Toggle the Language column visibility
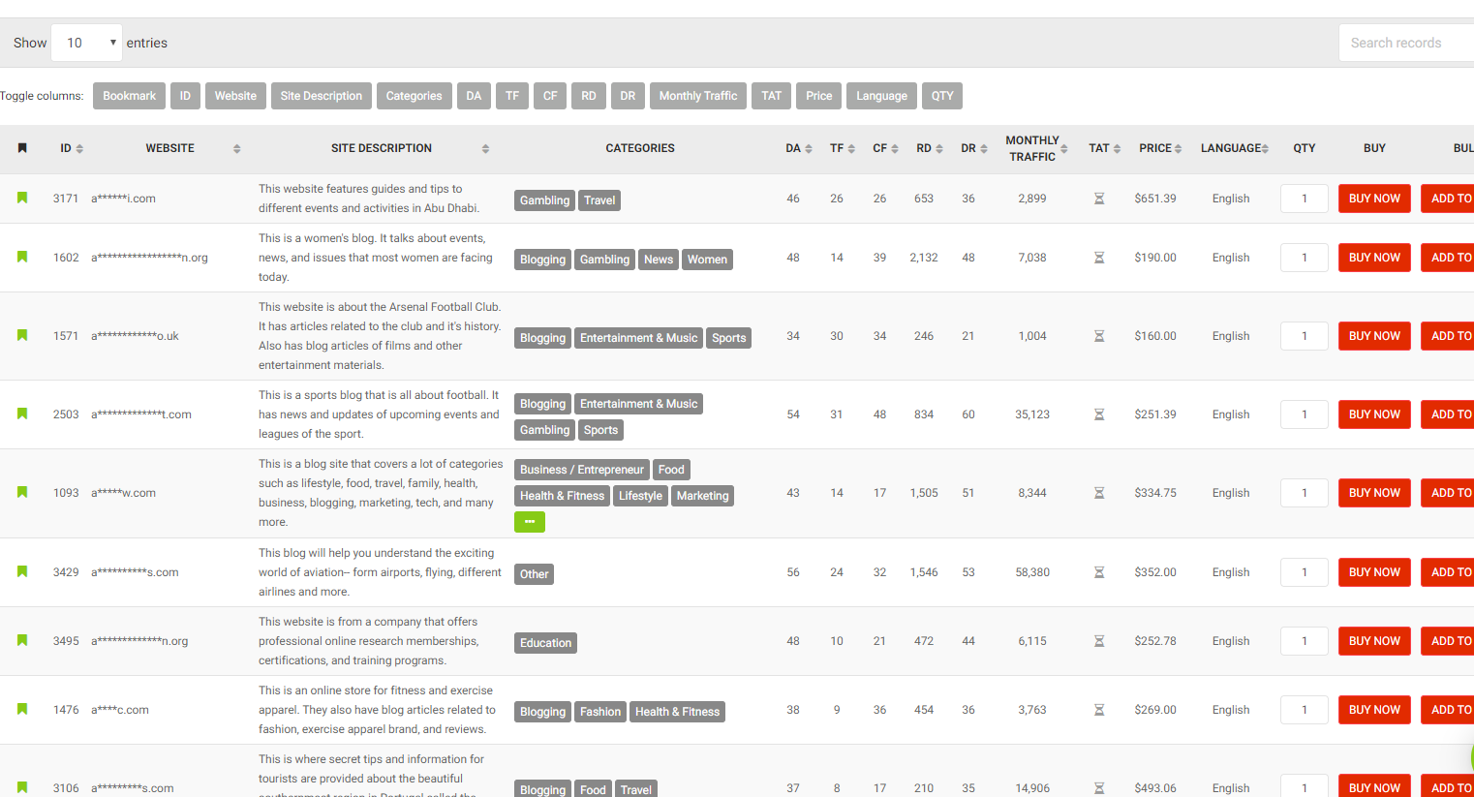The image size is (1474, 797). (881, 96)
